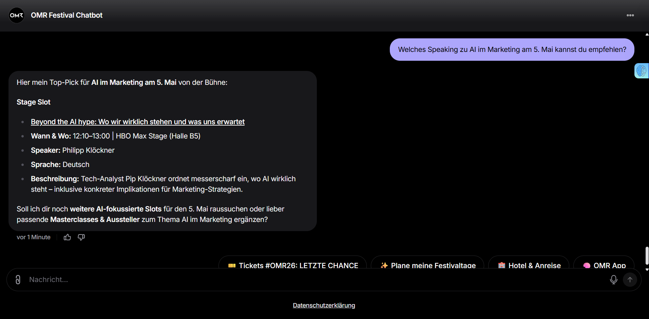Focus the Nachricht message input field
Viewport: 649px width, 319px height.
tap(316, 280)
